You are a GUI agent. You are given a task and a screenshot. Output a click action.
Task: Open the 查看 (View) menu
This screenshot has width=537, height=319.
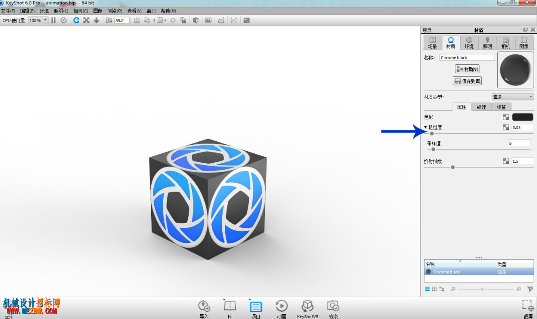[x=135, y=11]
